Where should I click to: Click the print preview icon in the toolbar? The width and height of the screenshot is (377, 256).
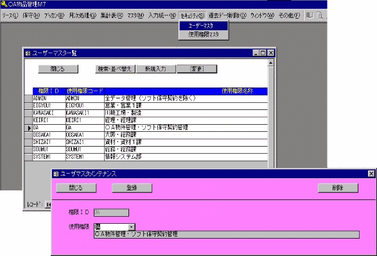(320, 15)
